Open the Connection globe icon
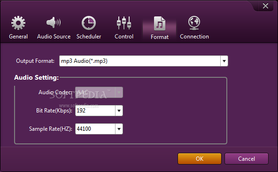The height and width of the screenshot is (172, 278). pyautogui.click(x=194, y=23)
